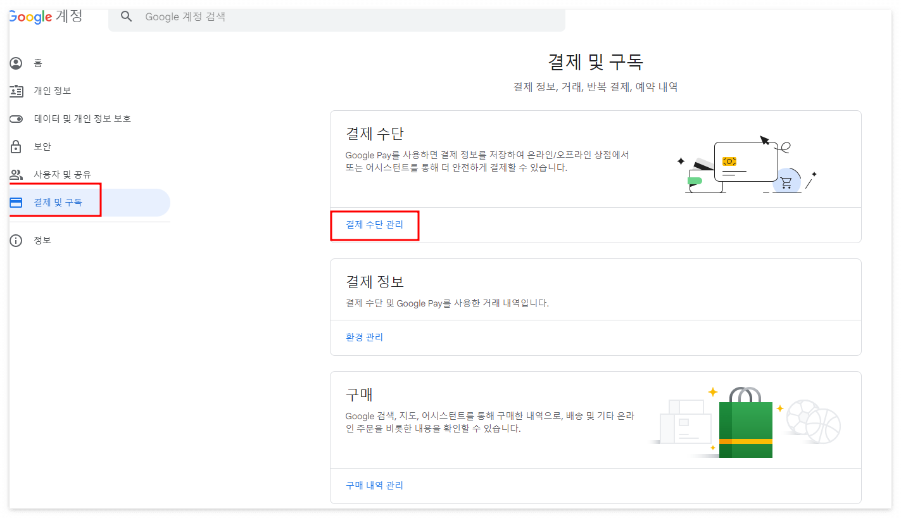Click the 구매 card heading
This screenshot has height=518, width=901.
point(360,395)
